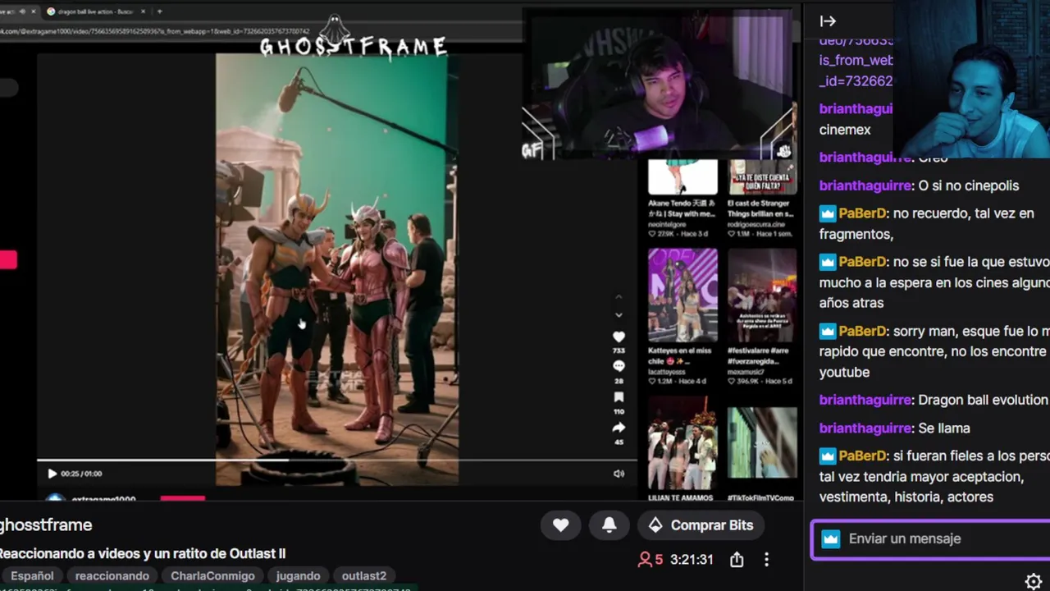Go to next TikTok video down chevron
The image size is (1050, 591).
click(619, 315)
